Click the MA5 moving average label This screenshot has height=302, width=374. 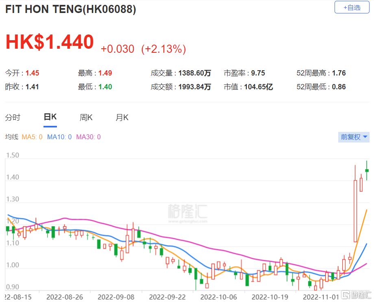[x=32, y=137]
